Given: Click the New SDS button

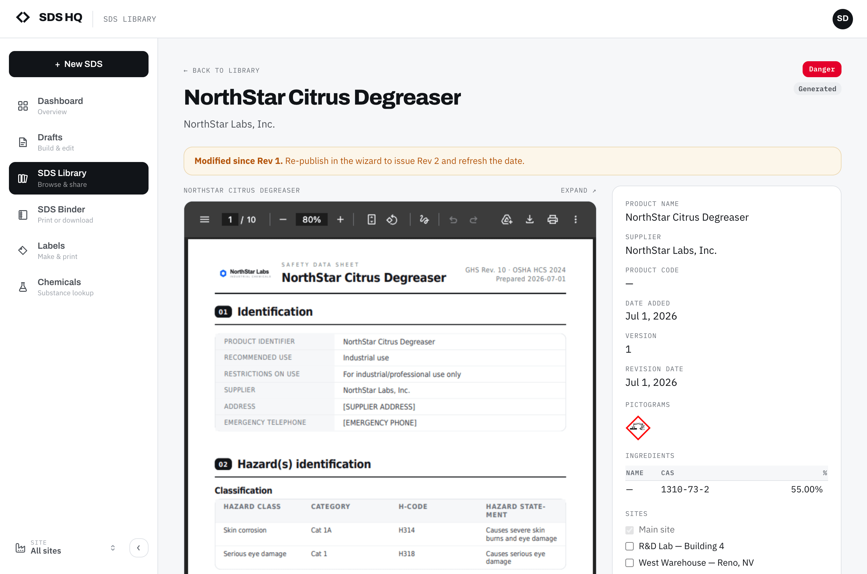Looking at the screenshot, I should point(79,64).
